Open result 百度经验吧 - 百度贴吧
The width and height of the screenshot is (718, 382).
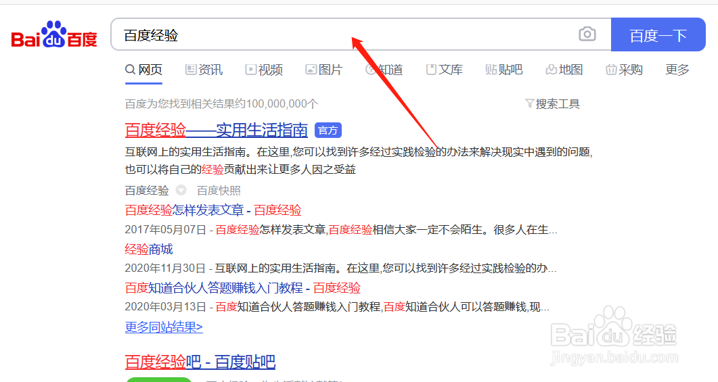200,362
